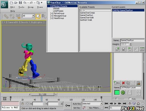This screenshot has width=146, height=111.
Task: Open Key Filters dialog
Action: point(95,108)
